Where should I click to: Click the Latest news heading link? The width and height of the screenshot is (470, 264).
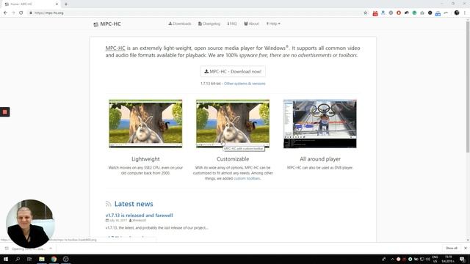[x=134, y=204]
